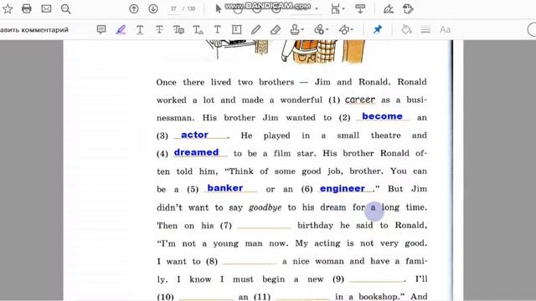Go to next page down arrow
This screenshot has height=301, width=536.
pyautogui.click(x=153, y=9)
